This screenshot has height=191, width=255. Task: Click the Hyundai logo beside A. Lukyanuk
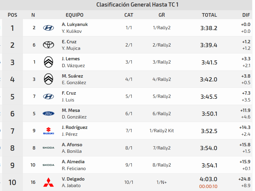tap(49, 28)
